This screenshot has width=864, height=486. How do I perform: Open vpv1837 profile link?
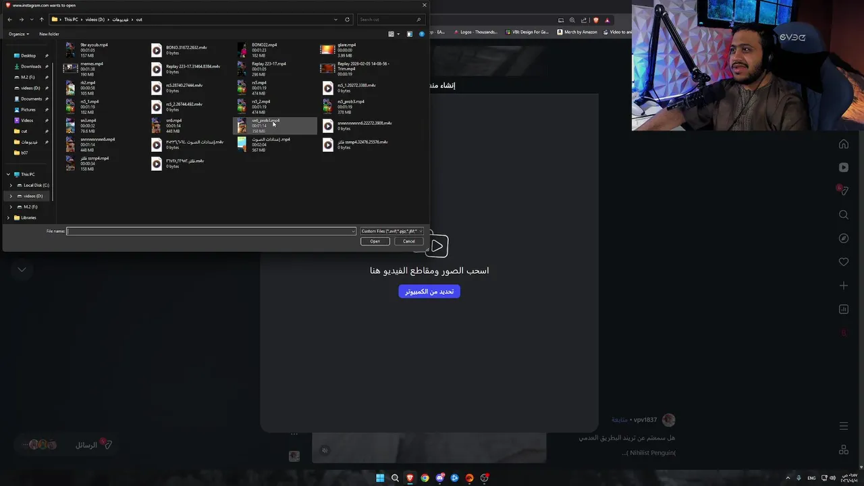(645, 420)
